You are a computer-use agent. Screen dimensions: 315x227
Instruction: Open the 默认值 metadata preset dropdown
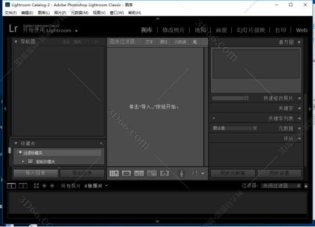[235, 128]
